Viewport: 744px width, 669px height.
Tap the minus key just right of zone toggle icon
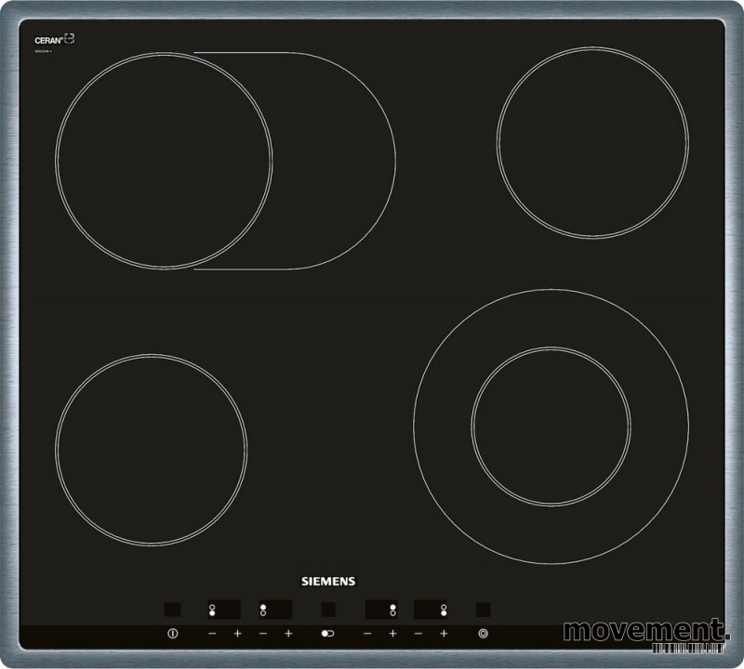[367, 634]
